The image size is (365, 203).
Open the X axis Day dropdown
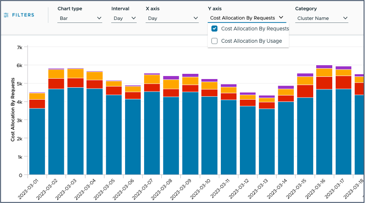tap(172, 18)
